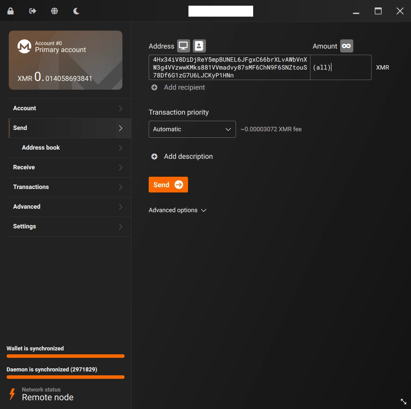This screenshot has height=409, width=411.
Task: Click the lock wallet icon
Action: coord(10,11)
